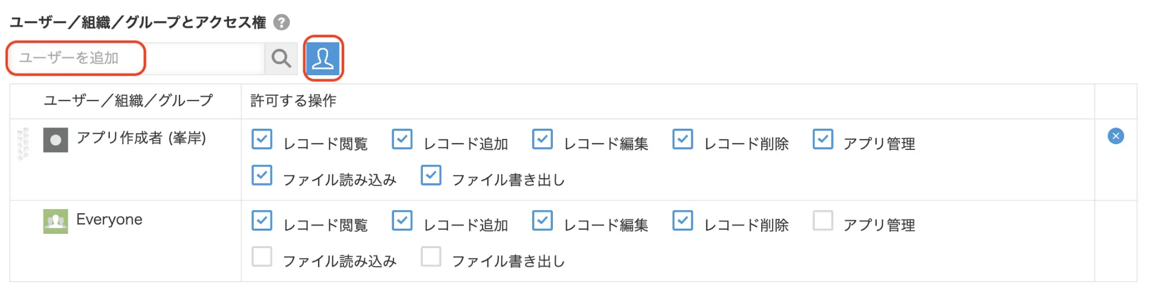Viewport: 1150px width, 301px height.
Task: Uncheck レコード閲覧 for アプリ作成者
Action: [262, 139]
